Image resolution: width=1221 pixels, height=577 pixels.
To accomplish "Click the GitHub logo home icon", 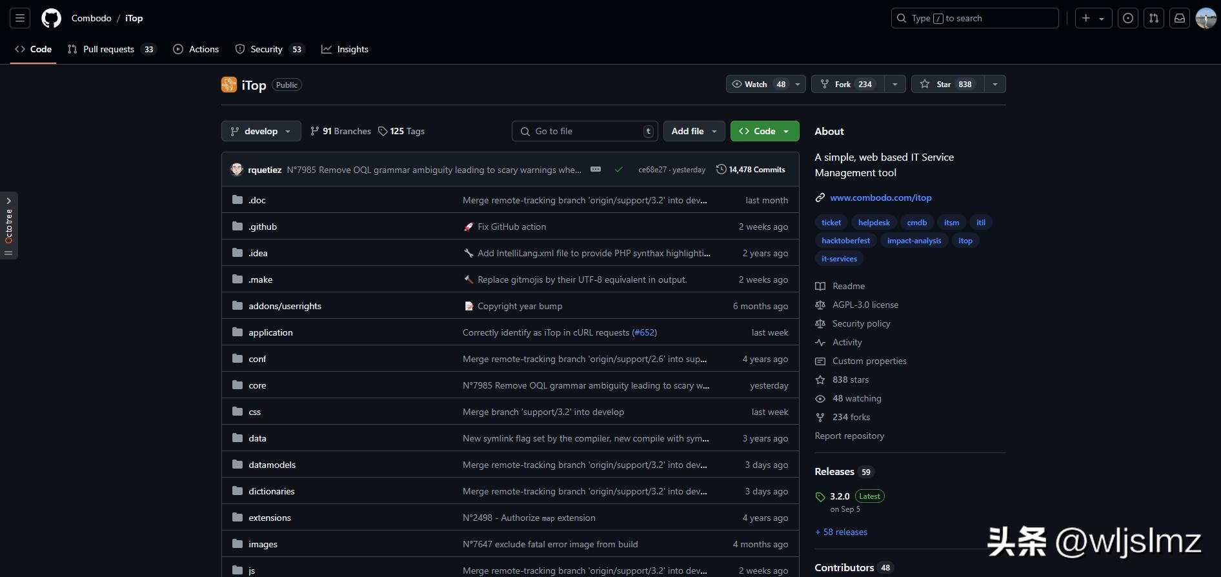I will (51, 18).
